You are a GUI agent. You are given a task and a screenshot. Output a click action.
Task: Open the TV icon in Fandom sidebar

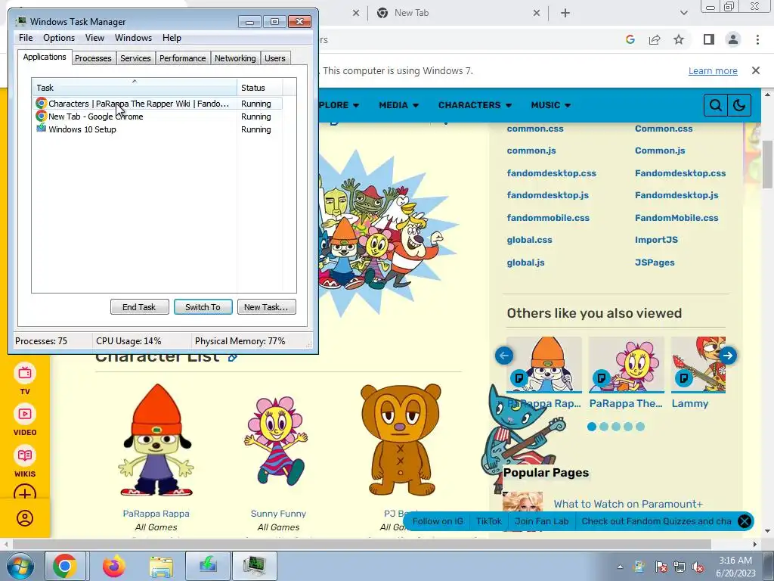point(25,379)
